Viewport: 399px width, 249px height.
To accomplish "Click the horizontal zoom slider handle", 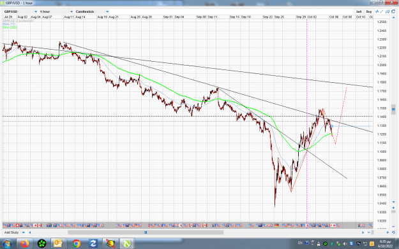I will [373, 232].
